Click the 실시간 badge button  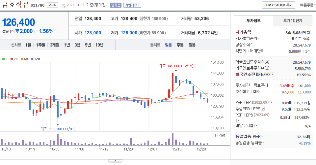(x=116, y=5)
